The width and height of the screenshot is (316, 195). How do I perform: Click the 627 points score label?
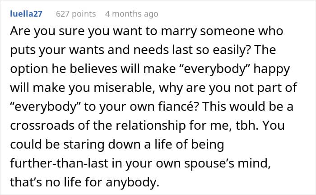coord(76,14)
